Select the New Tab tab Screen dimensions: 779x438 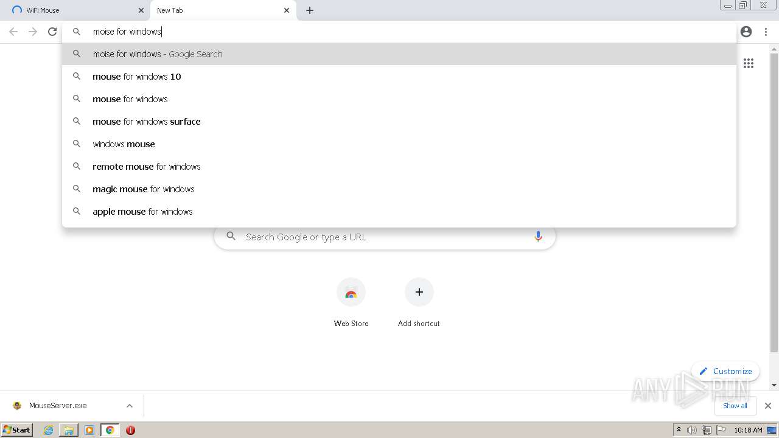click(x=223, y=10)
